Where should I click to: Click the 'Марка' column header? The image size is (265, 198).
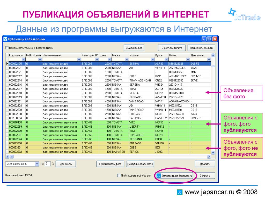tap(120, 55)
